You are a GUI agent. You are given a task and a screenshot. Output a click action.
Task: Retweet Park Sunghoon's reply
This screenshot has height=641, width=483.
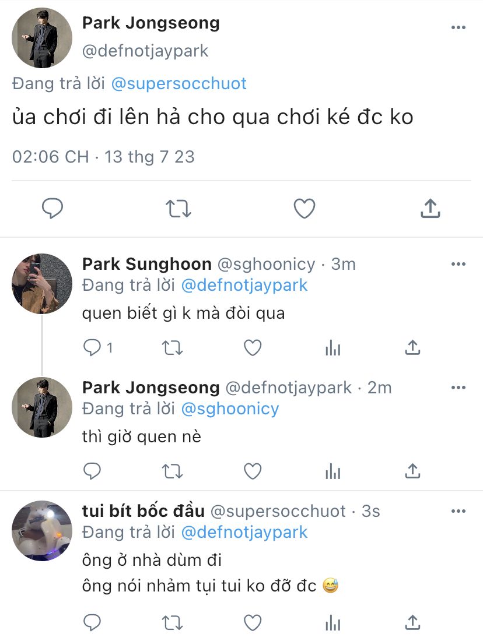pos(171,348)
